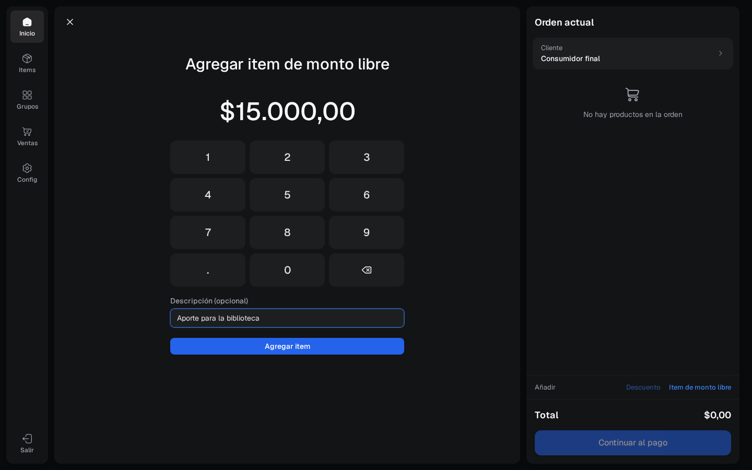The height and width of the screenshot is (470, 752).
Task: Focus the Descripción (opcional) text field
Action: (287, 318)
